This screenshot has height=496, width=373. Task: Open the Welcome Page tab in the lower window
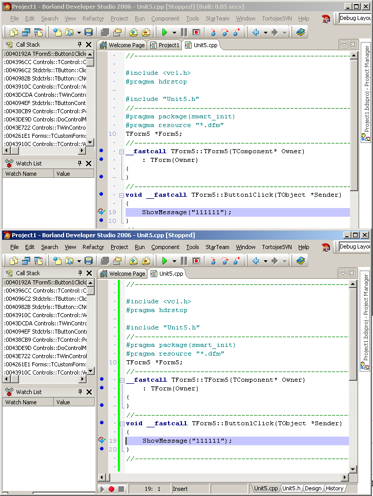pos(122,274)
